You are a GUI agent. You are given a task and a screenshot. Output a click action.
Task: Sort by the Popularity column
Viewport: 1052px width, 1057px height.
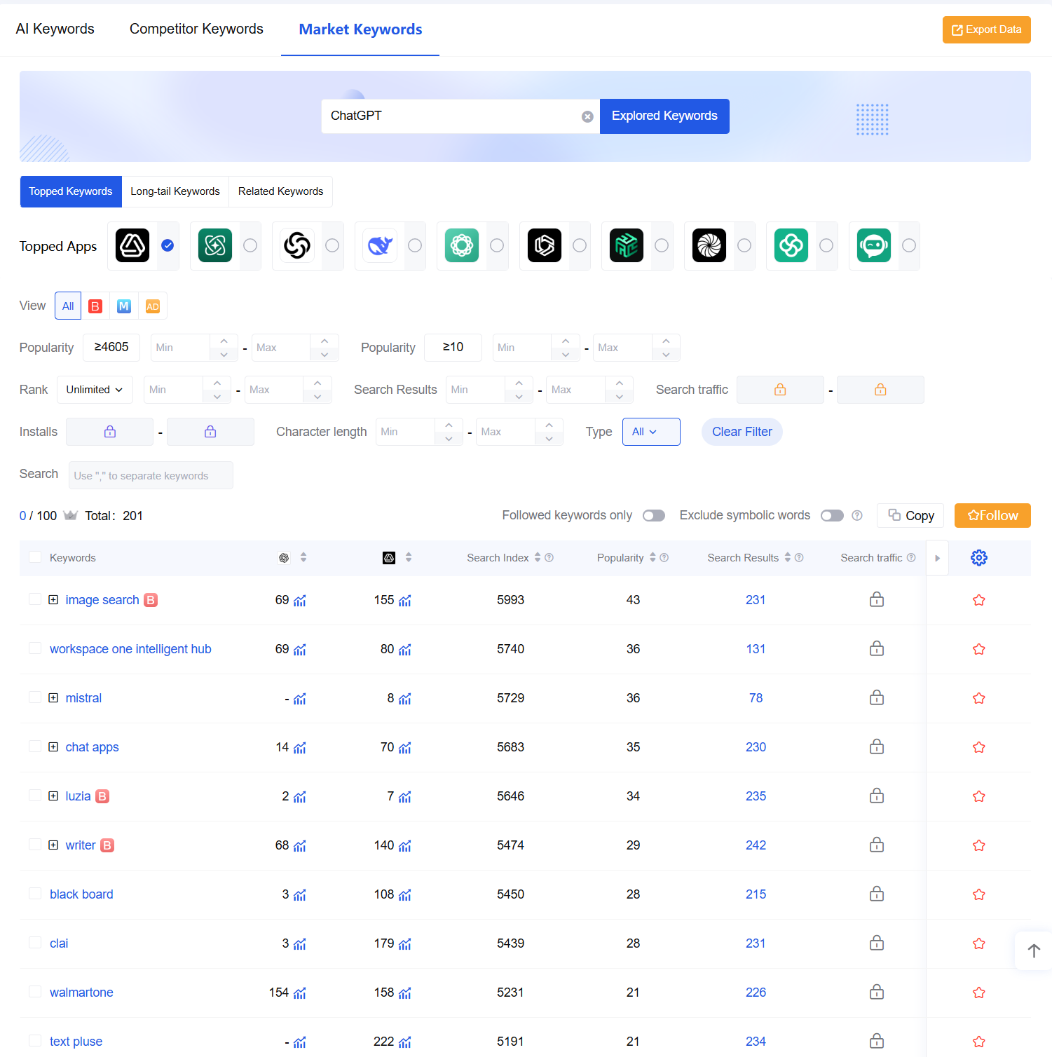(653, 557)
